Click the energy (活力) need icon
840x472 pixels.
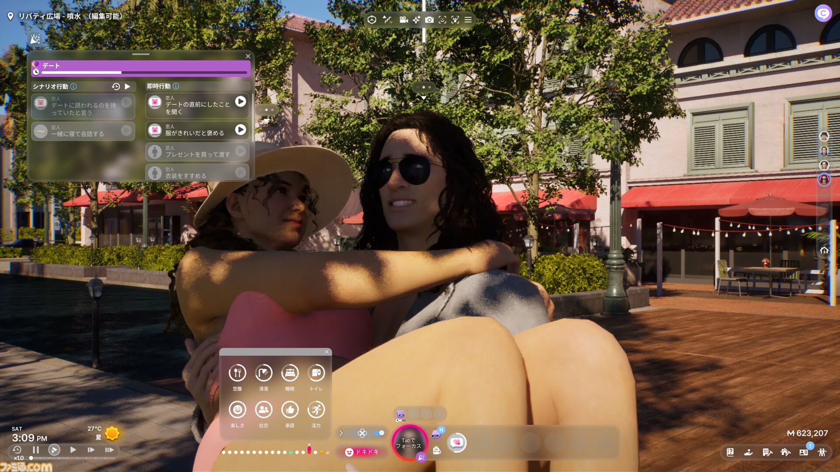(x=316, y=410)
